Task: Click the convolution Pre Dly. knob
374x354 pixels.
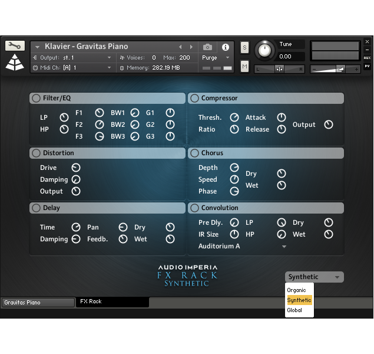Action: [234, 222]
